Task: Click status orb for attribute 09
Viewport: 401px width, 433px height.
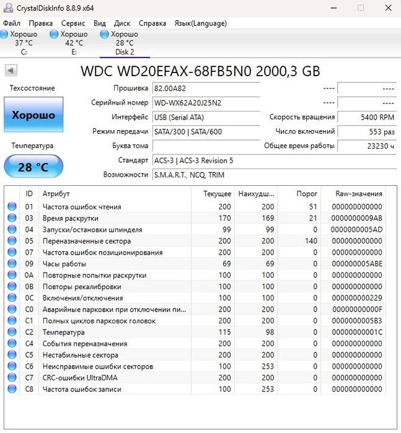Action: pos(12,263)
